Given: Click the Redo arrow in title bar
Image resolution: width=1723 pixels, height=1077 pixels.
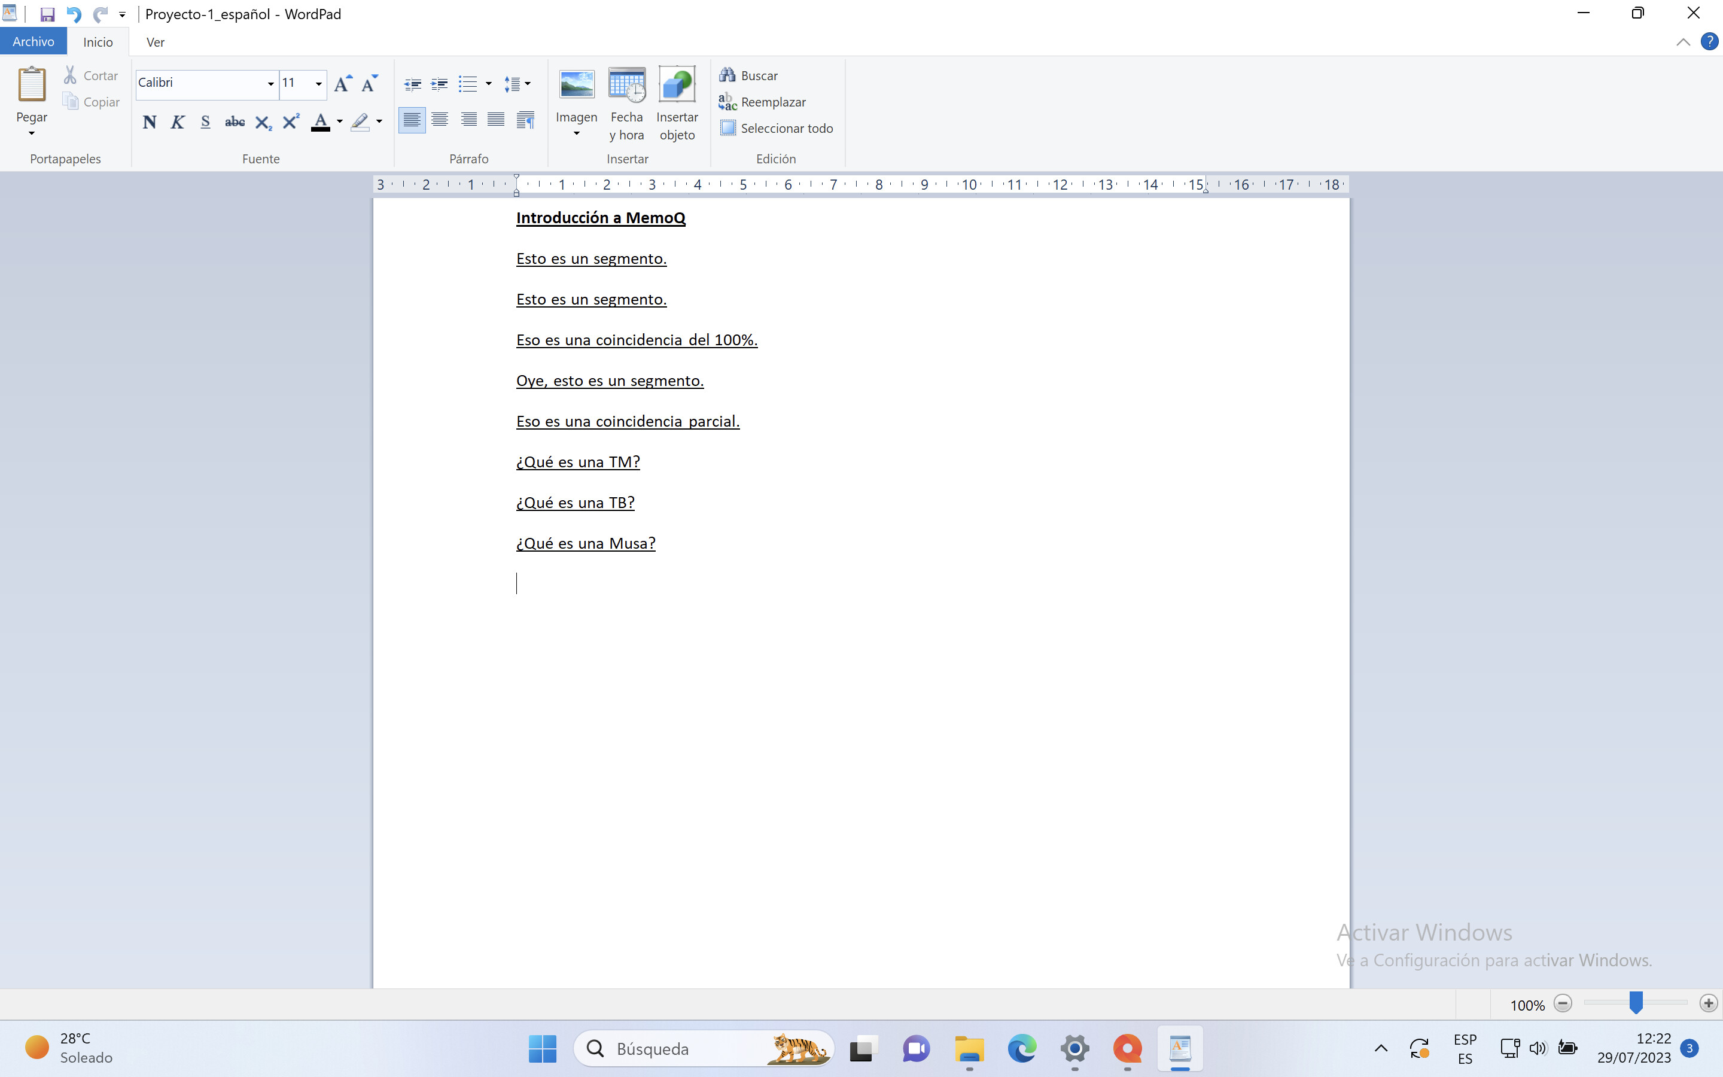Looking at the screenshot, I should pyautogui.click(x=101, y=14).
